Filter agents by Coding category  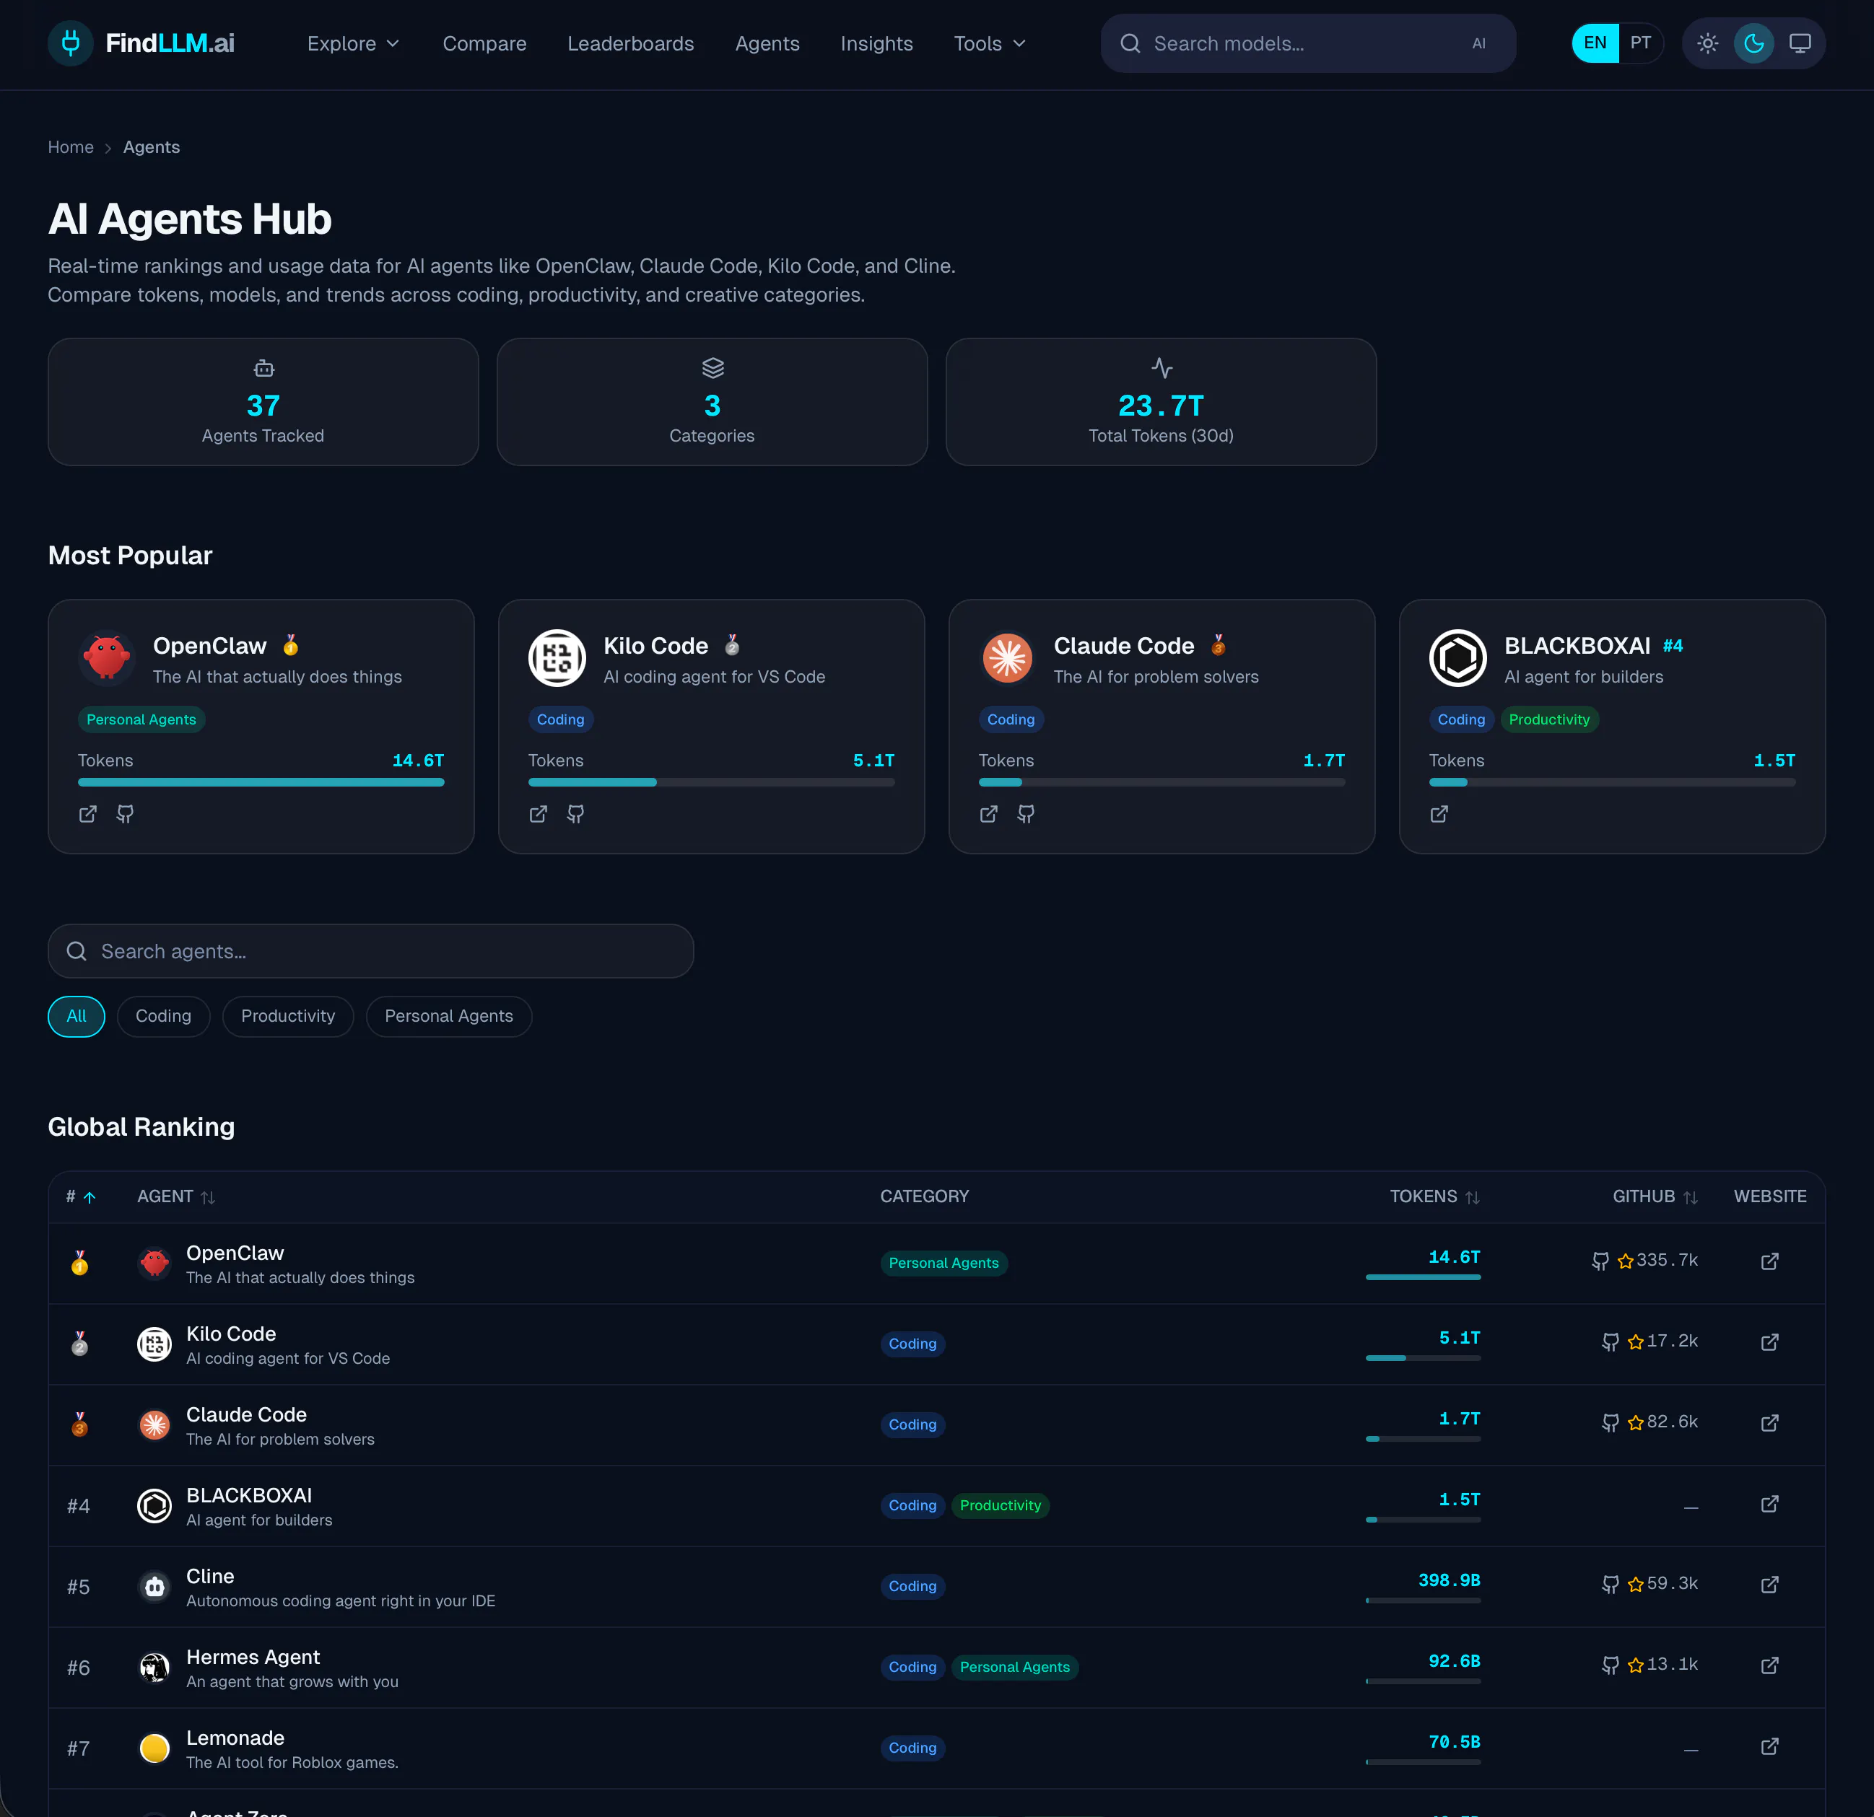[x=163, y=1016]
